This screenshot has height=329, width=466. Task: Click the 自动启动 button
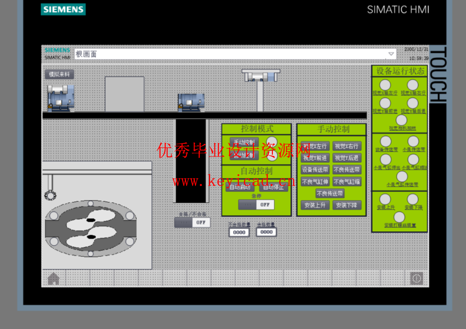tap(240, 187)
